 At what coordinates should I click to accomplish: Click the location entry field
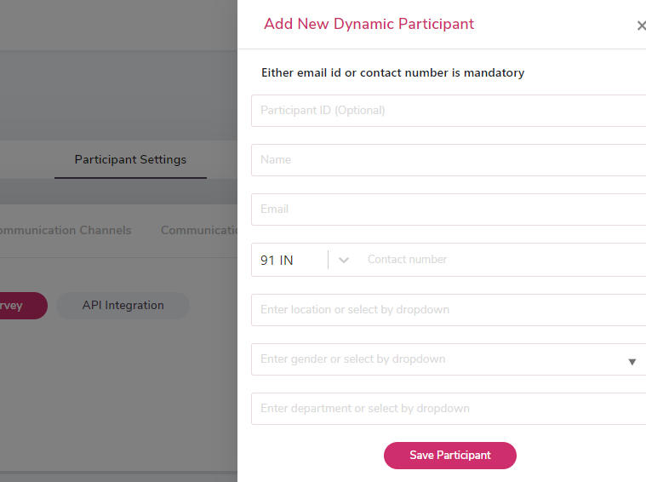449,310
